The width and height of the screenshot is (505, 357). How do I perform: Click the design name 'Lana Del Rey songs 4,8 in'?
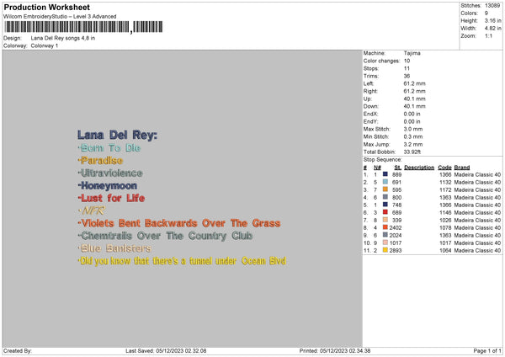63,38
